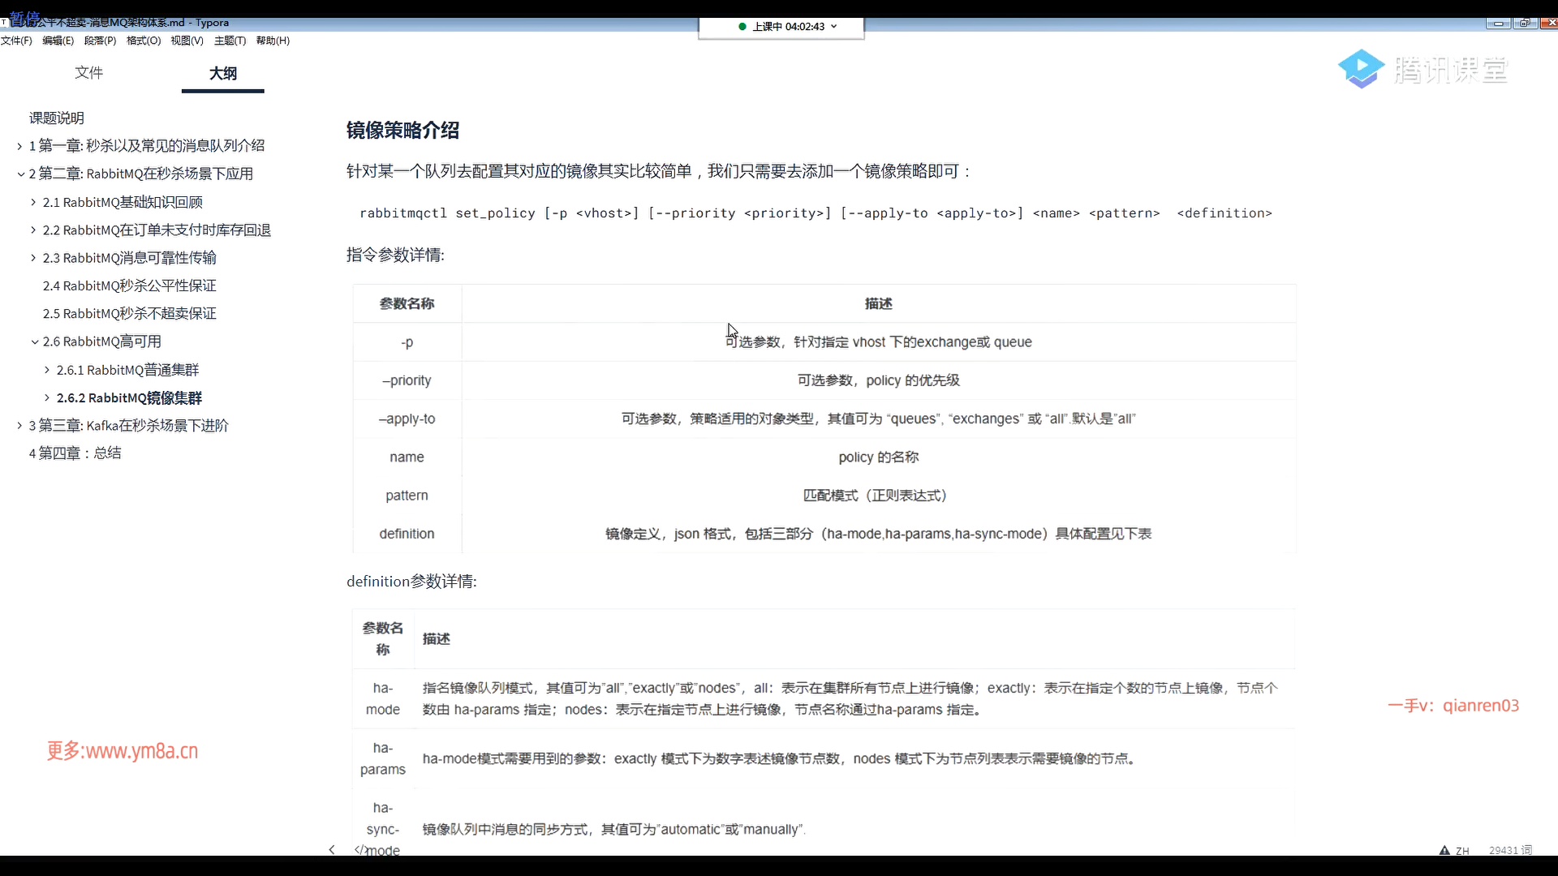Click the green class status indicator
1558x876 pixels.
(x=742, y=27)
